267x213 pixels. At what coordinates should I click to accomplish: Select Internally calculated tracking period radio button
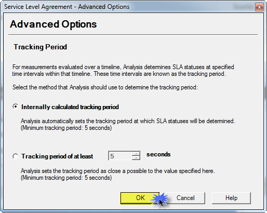coord(15,106)
